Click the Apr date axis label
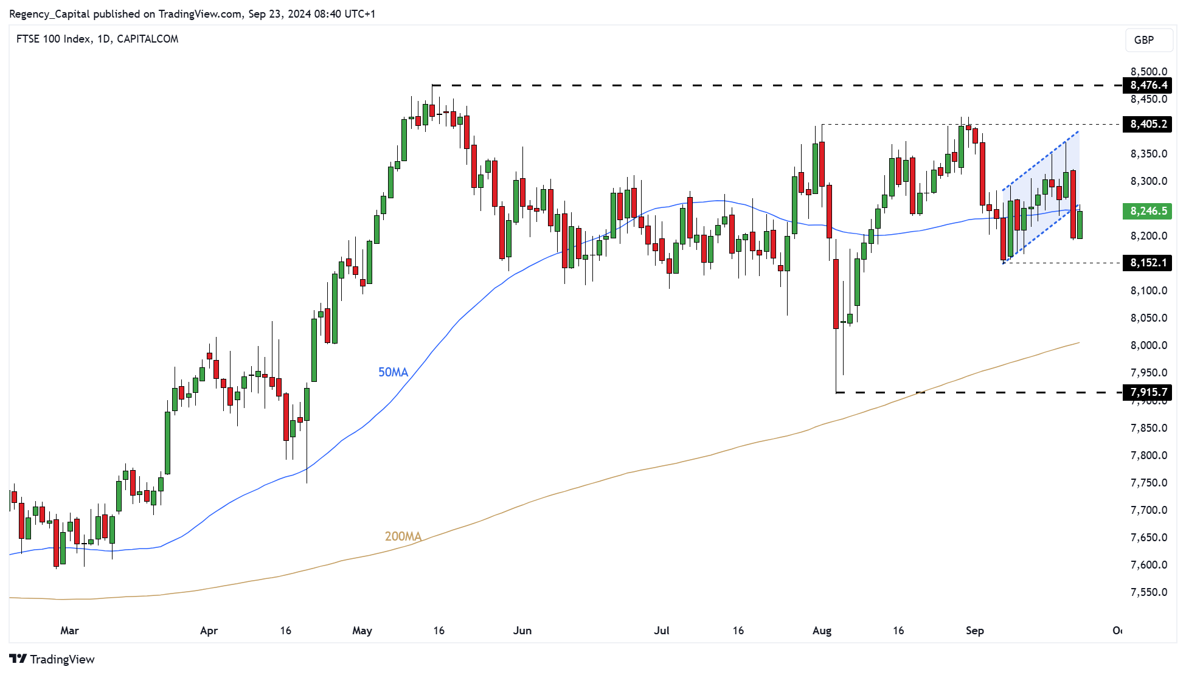 209,631
